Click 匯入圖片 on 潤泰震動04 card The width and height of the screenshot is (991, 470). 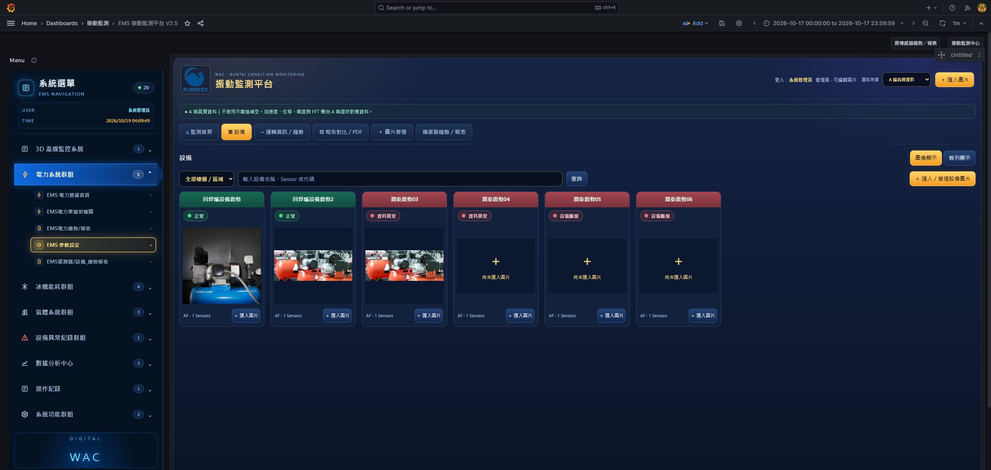pyautogui.click(x=520, y=316)
